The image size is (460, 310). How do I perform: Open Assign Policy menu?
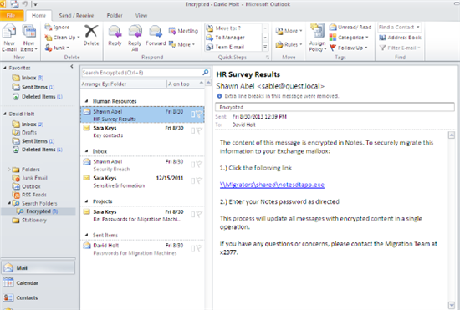click(x=318, y=38)
